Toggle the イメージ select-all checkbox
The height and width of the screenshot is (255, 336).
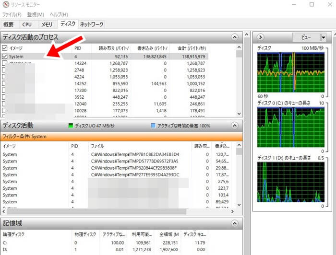pyautogui.click(x=5, y=48)
